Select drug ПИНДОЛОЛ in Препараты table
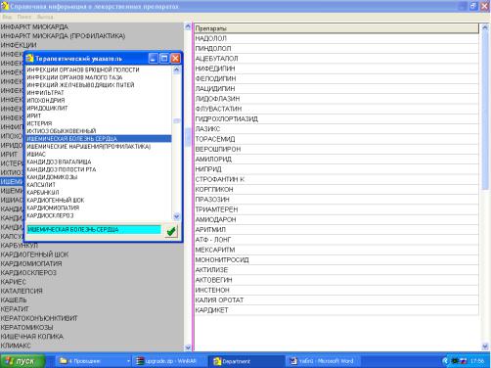This screenshot has width=491, height=368. point(336,49)
